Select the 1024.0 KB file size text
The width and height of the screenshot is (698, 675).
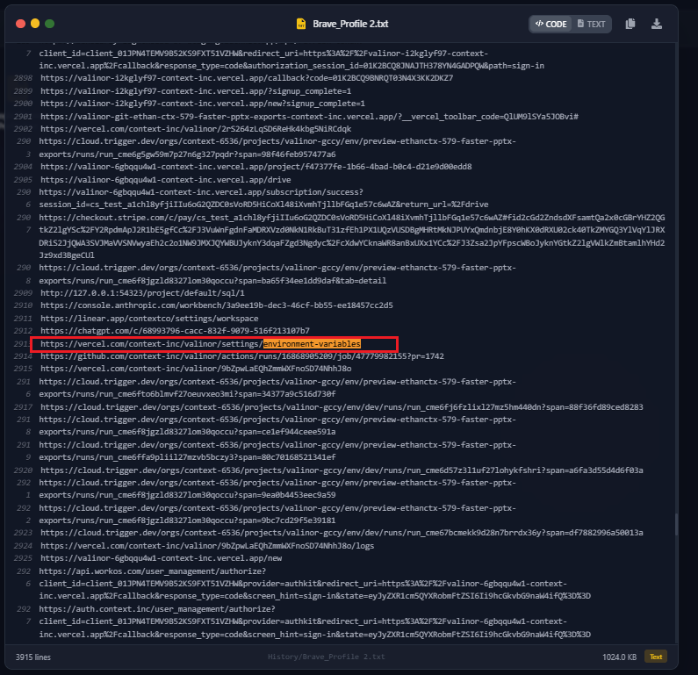pyautogui.click(x=619, y=657)
